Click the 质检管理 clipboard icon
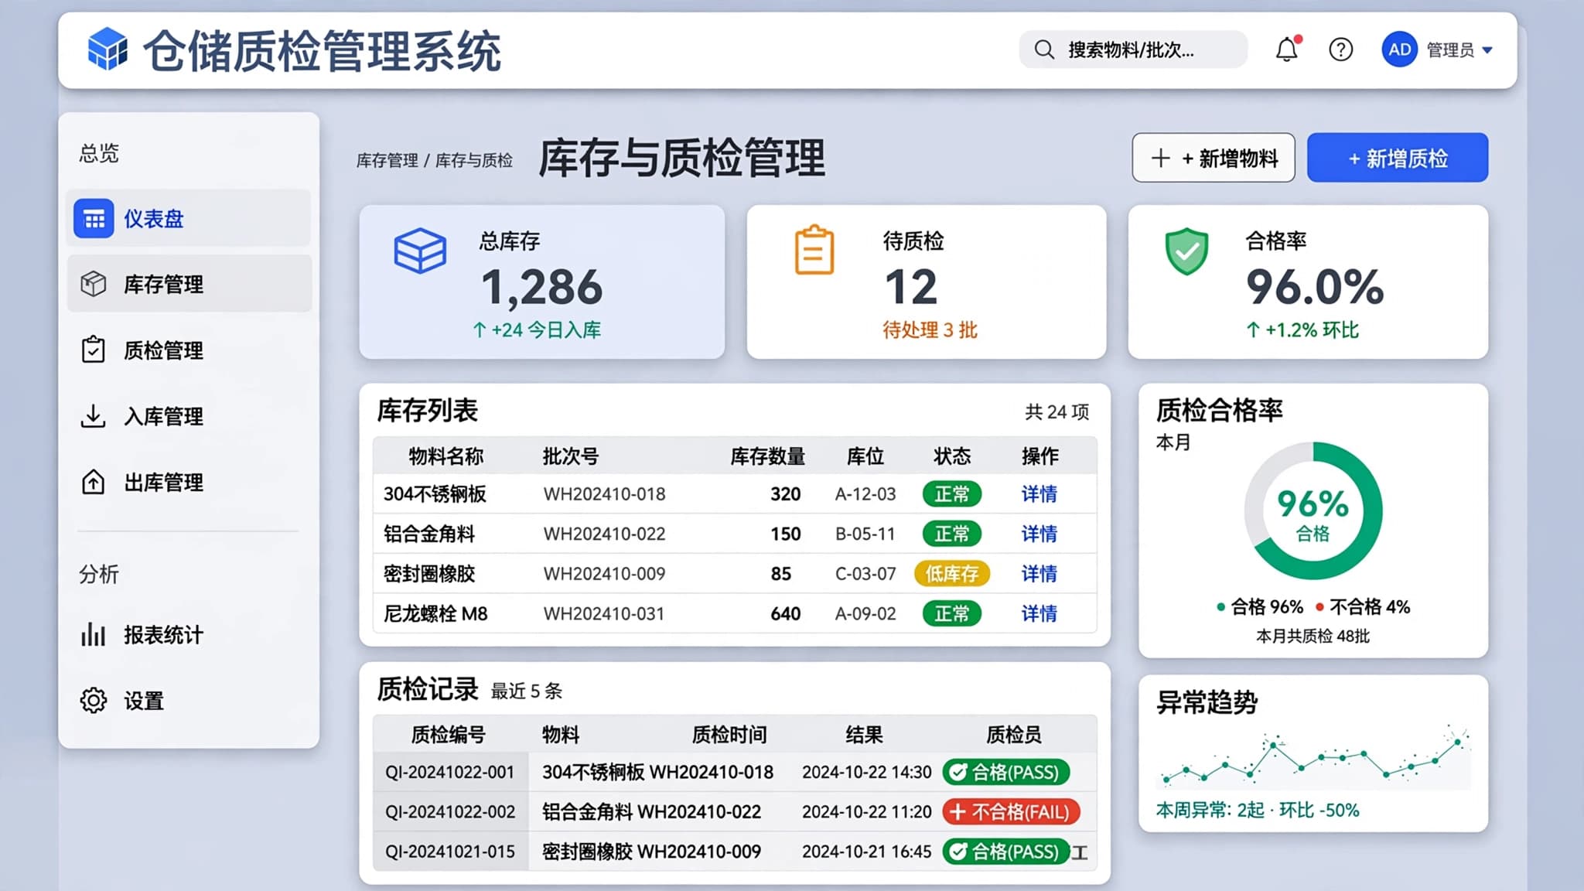Viewport: 1584px width, 891px height. pos(94,350)
